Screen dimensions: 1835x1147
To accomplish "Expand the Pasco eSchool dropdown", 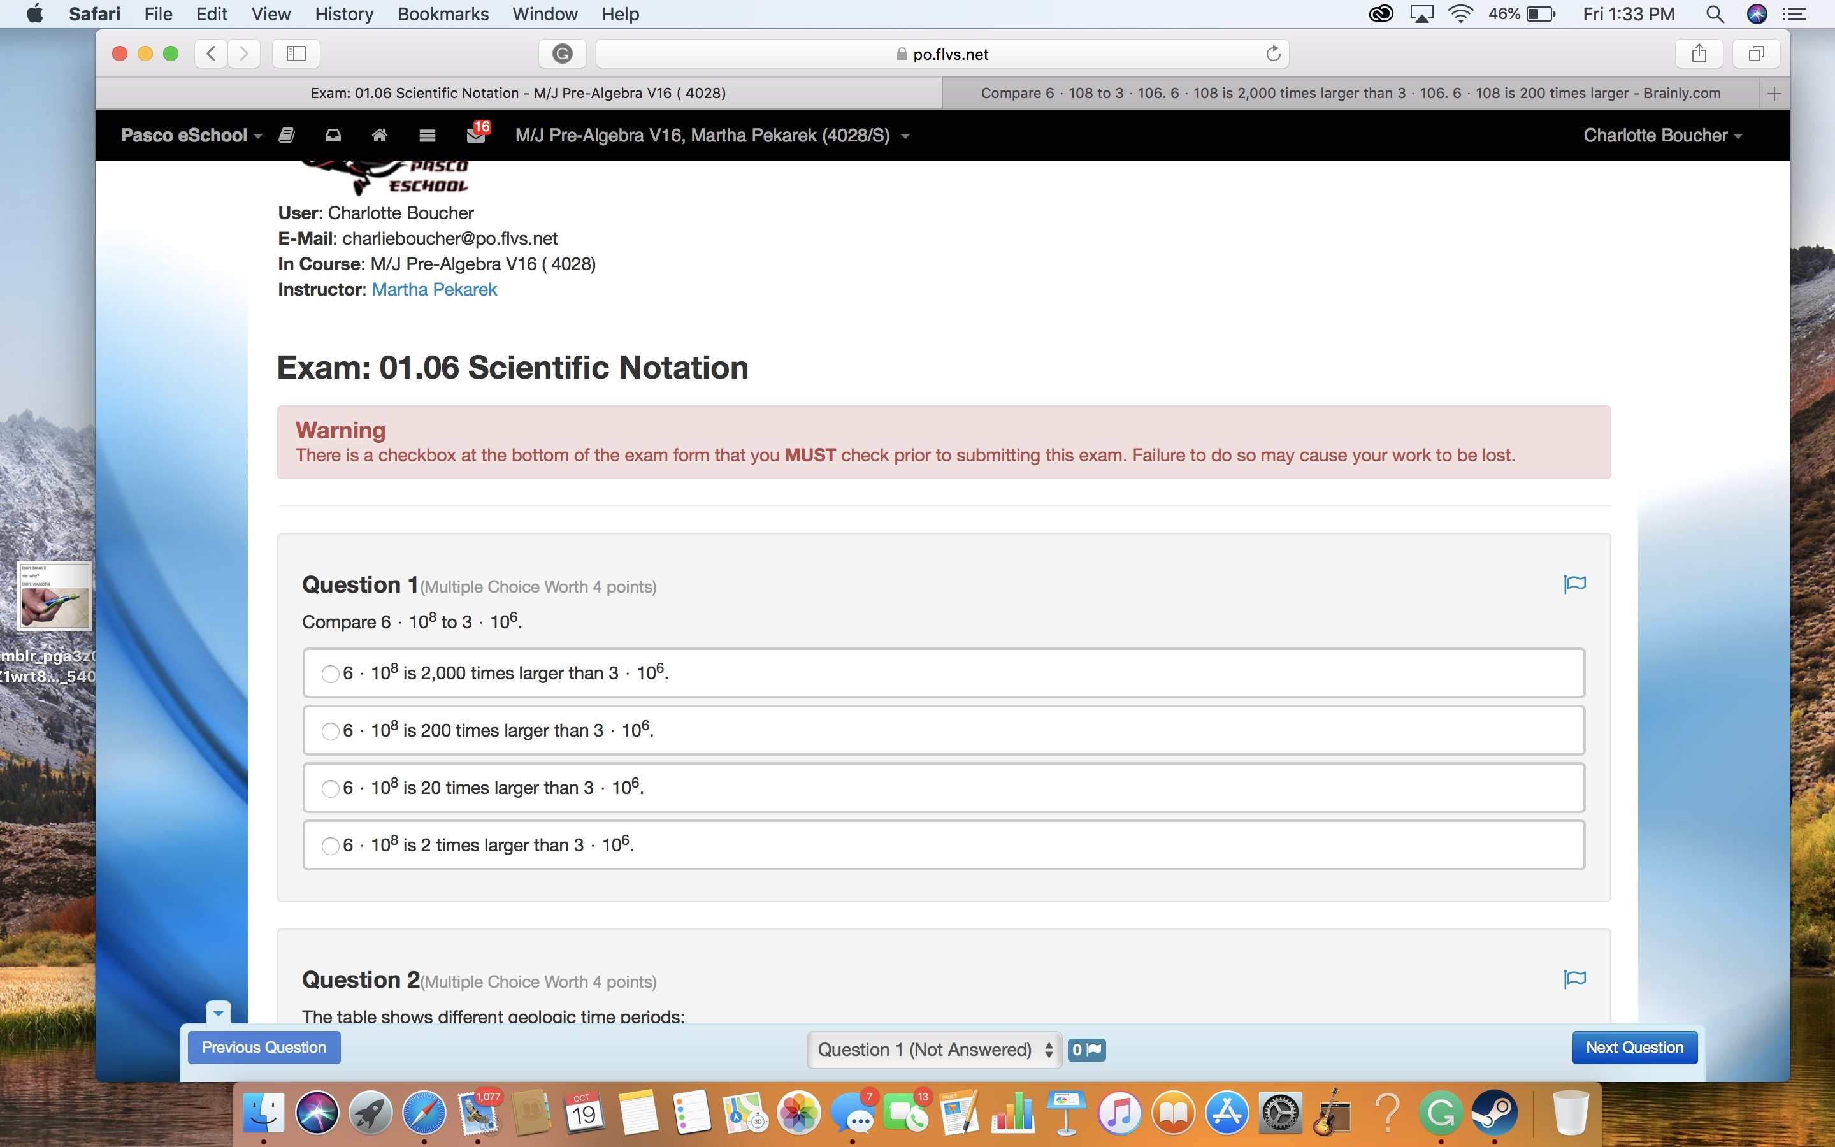I will click(x=191, y=135).
